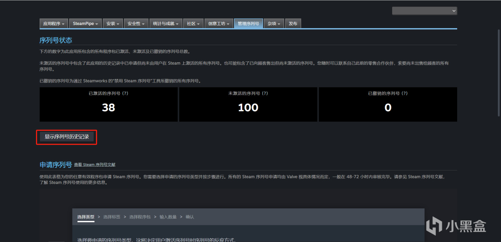Click the (?) help icon beside 已撤销的序列号
This screenshot has width=501, height=242.
coord(404,93)
